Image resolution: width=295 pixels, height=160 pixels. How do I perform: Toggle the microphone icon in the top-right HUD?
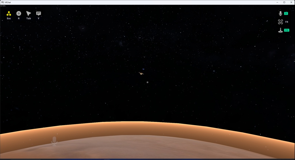(280, 13)
